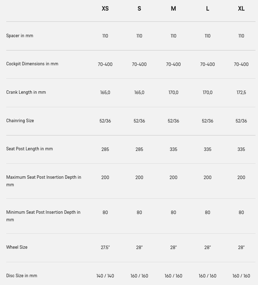Click the Cockpit Dimensions in mm label
This screenshot has width=258, height=285.
[32, 64]
